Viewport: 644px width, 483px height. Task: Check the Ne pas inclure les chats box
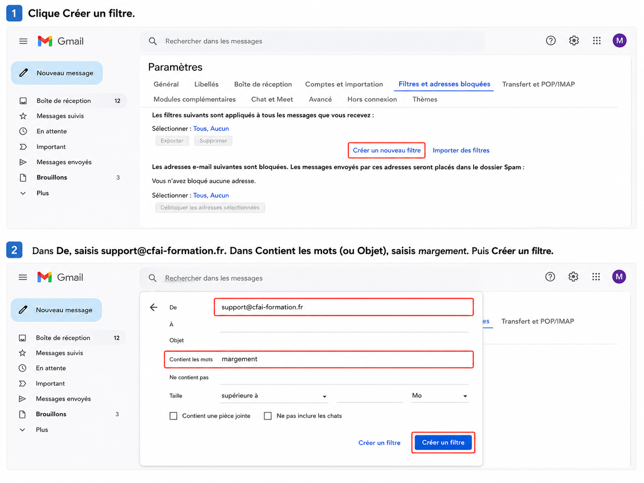click(x=268, y=416)
